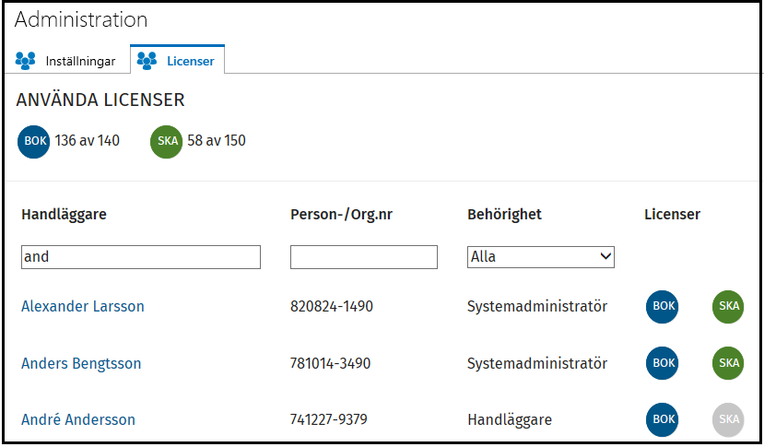Switch to the Licenser tab
This screenshot has width=764, height=447.
[177, 60]
